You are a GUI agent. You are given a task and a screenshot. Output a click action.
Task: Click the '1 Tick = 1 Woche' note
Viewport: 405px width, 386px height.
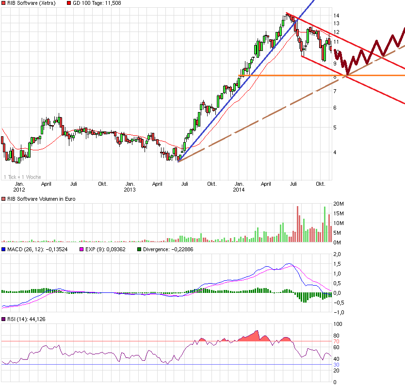tap(22, 177)
